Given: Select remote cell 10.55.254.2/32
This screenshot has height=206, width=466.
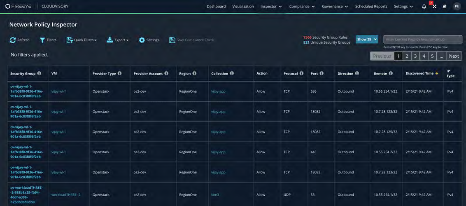Looking at the screenshot, I should pyautogui.click(x=385, y=152).
